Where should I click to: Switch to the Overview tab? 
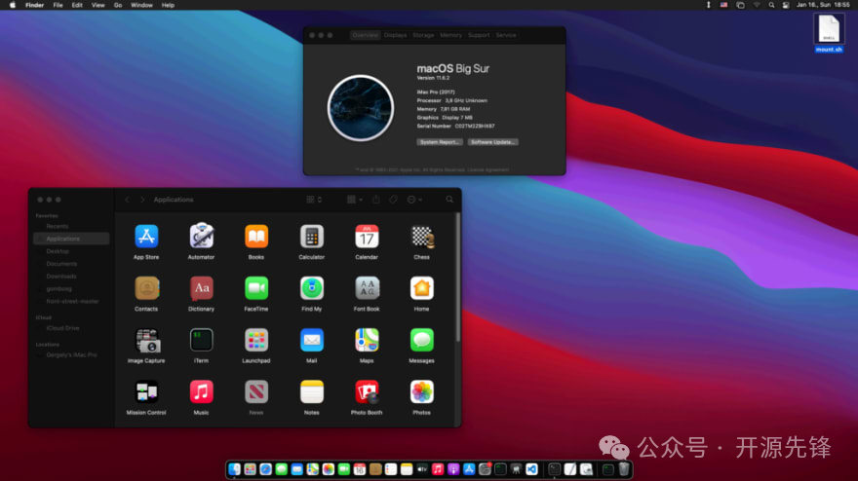pos(365,35)
